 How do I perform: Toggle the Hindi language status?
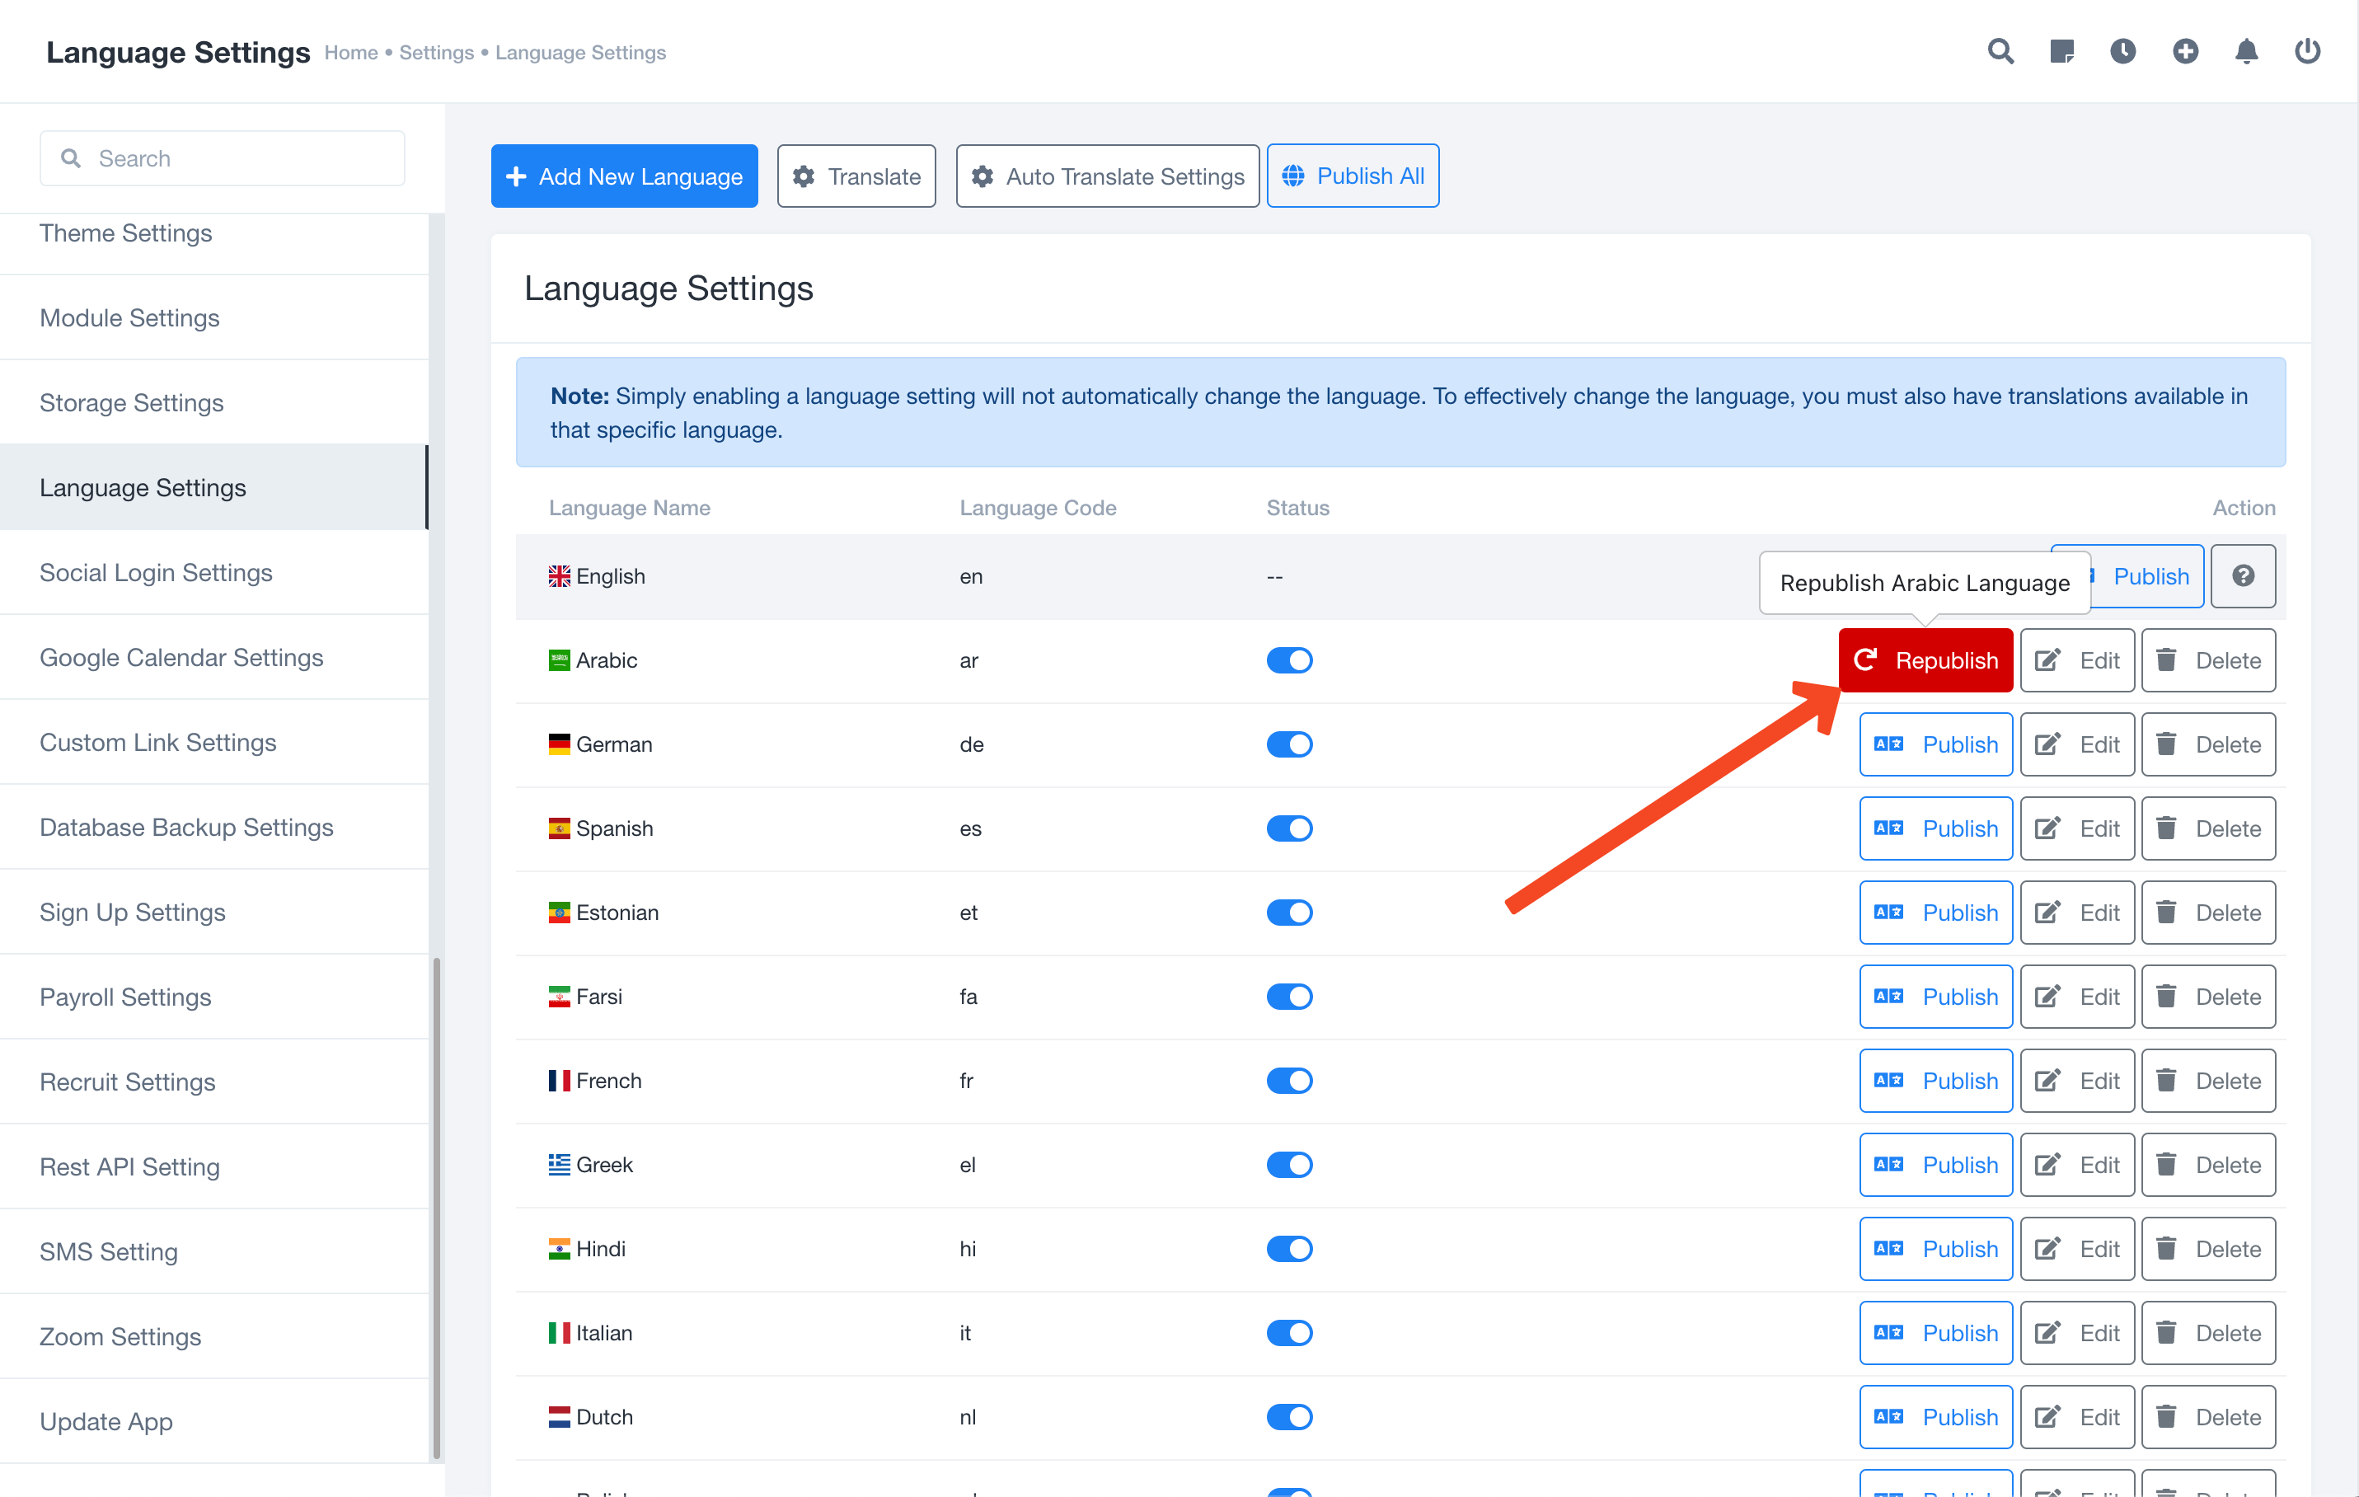point(1288,1249)
